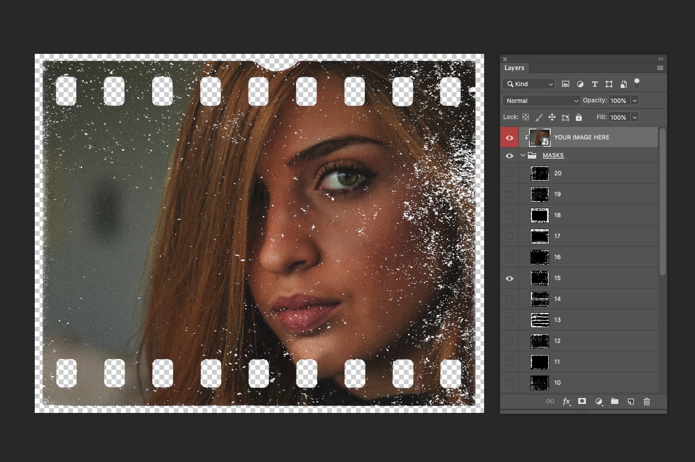Hide mask layer 15

509,278
